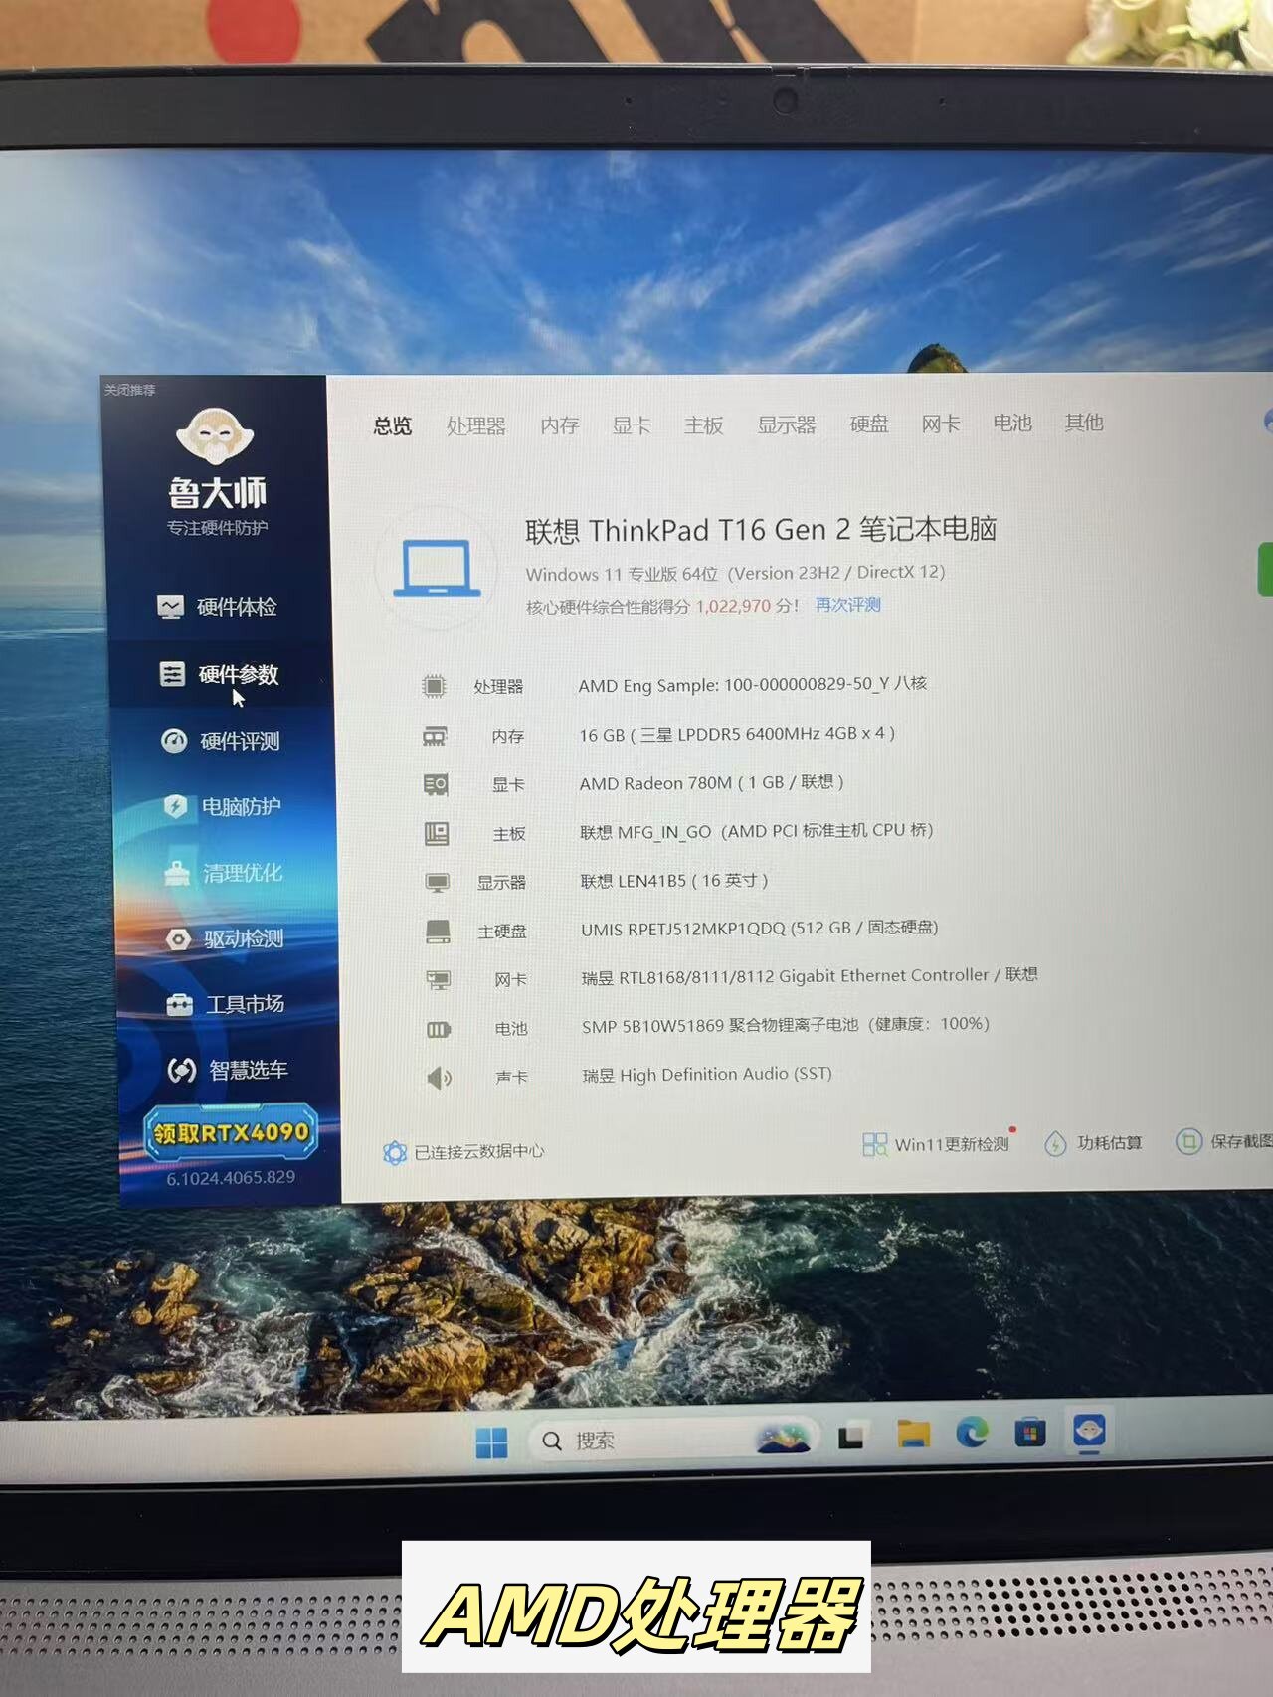The width and height of the screenshot is (1273, 1697).
Task: Click disk text UMIS RPETJ512MKP1QDQ
Action: pyautogui.click(x=683, y=930)
